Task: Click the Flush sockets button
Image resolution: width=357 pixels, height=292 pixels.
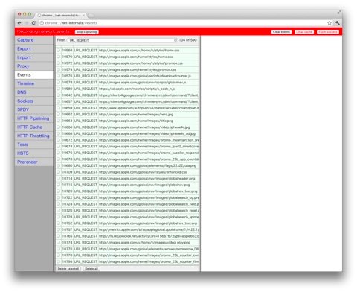Action: pyautogui.click(x=328, y=32)
